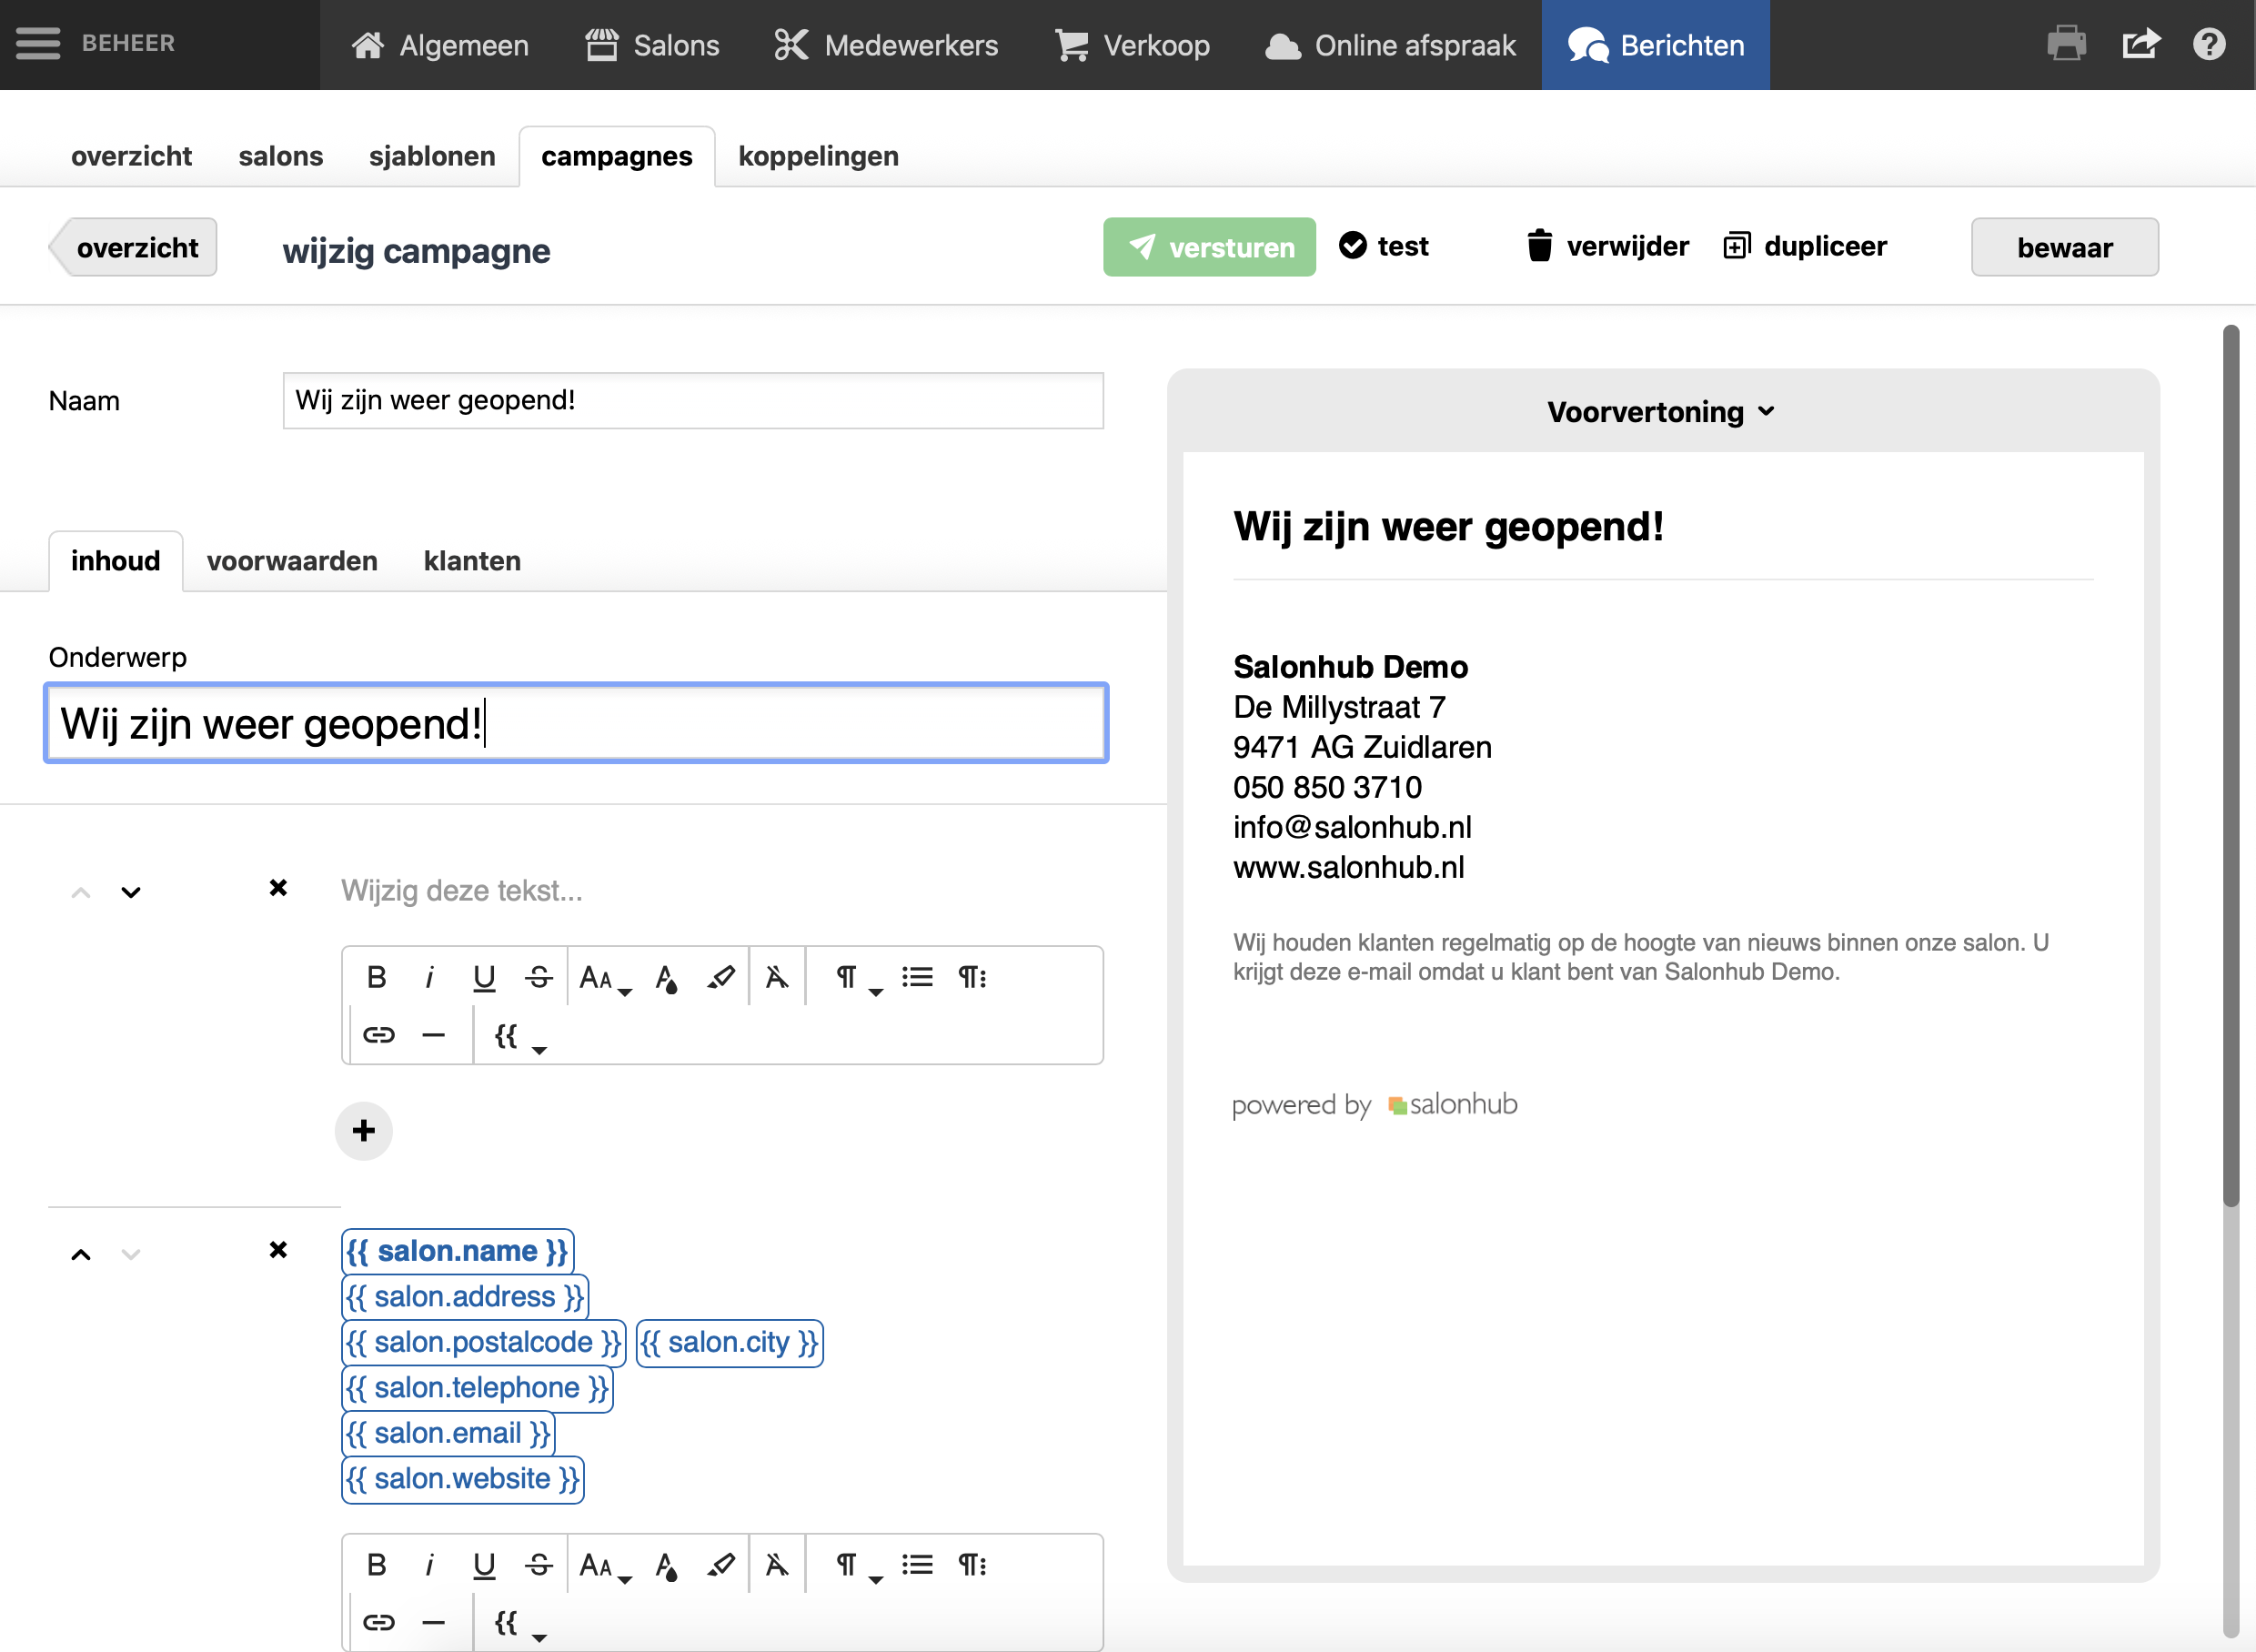Click the list icon in first editor toolbar
The height and width of the screenshot is (1652, 2256).
coord(917,977)
